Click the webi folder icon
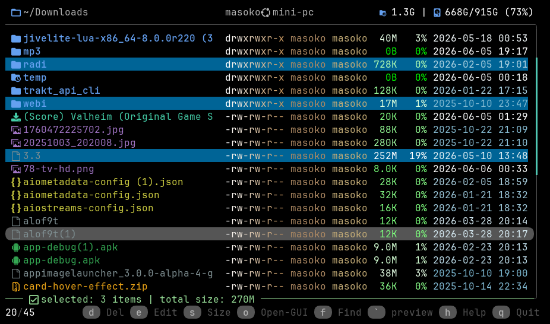This screenshot has width=550, height=324. coord(16,104)
